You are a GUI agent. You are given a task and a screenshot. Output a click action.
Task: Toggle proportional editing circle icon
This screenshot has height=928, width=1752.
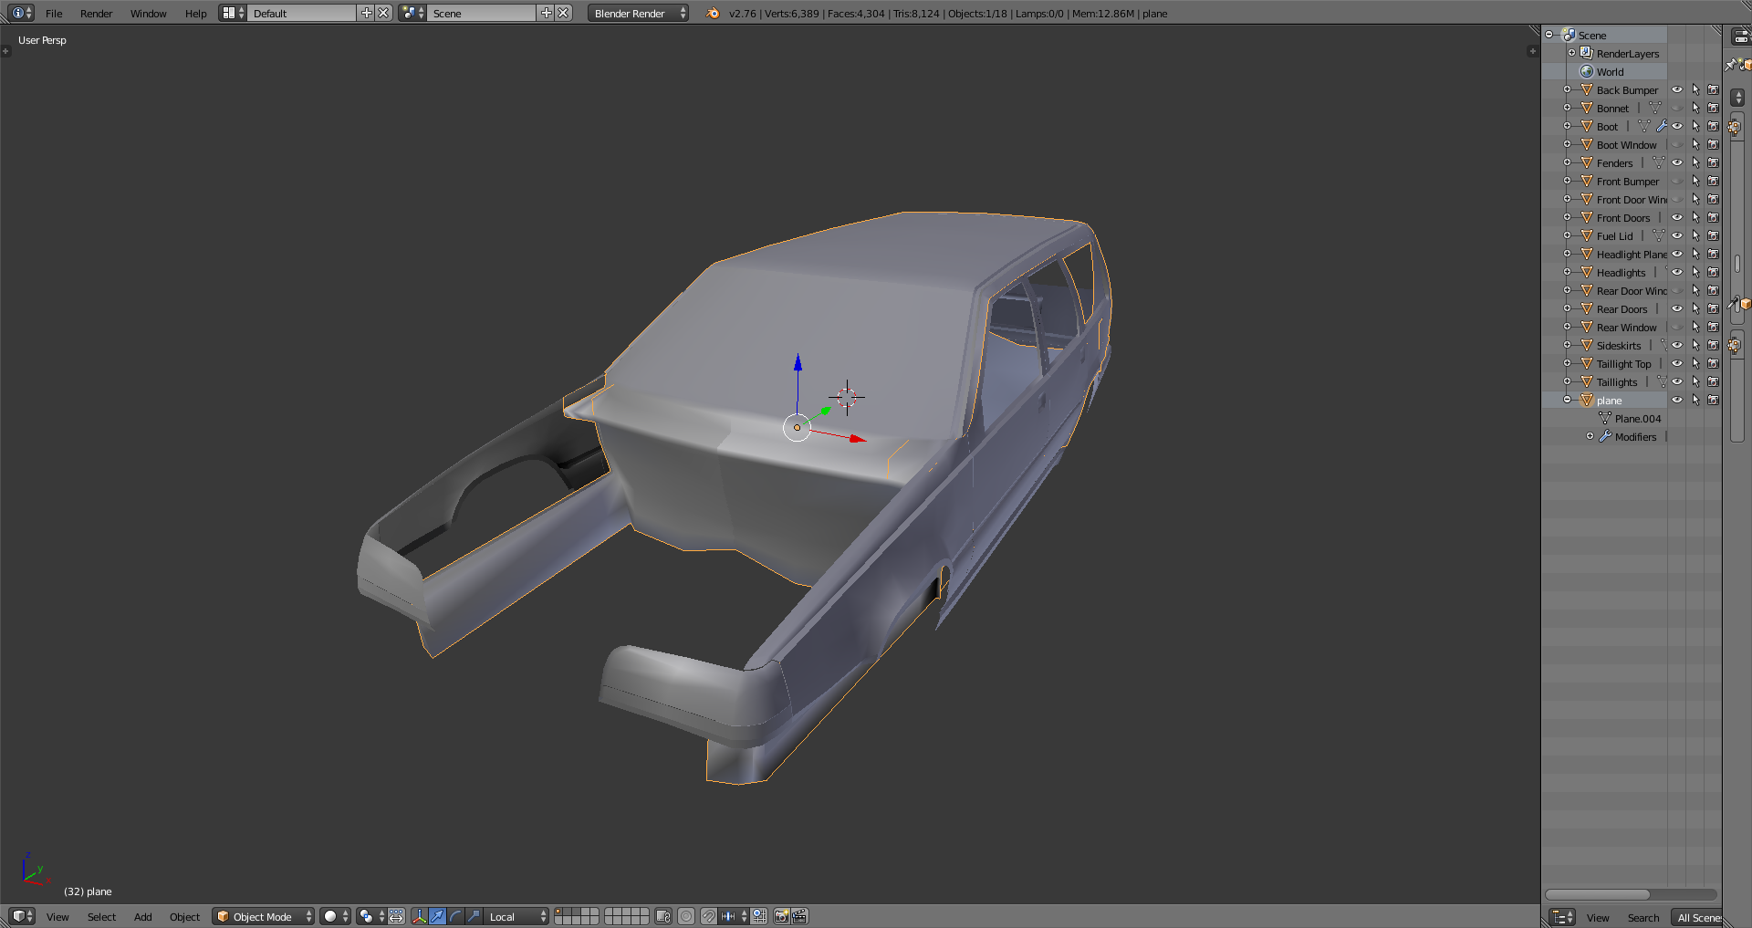(x=686, y=916)
